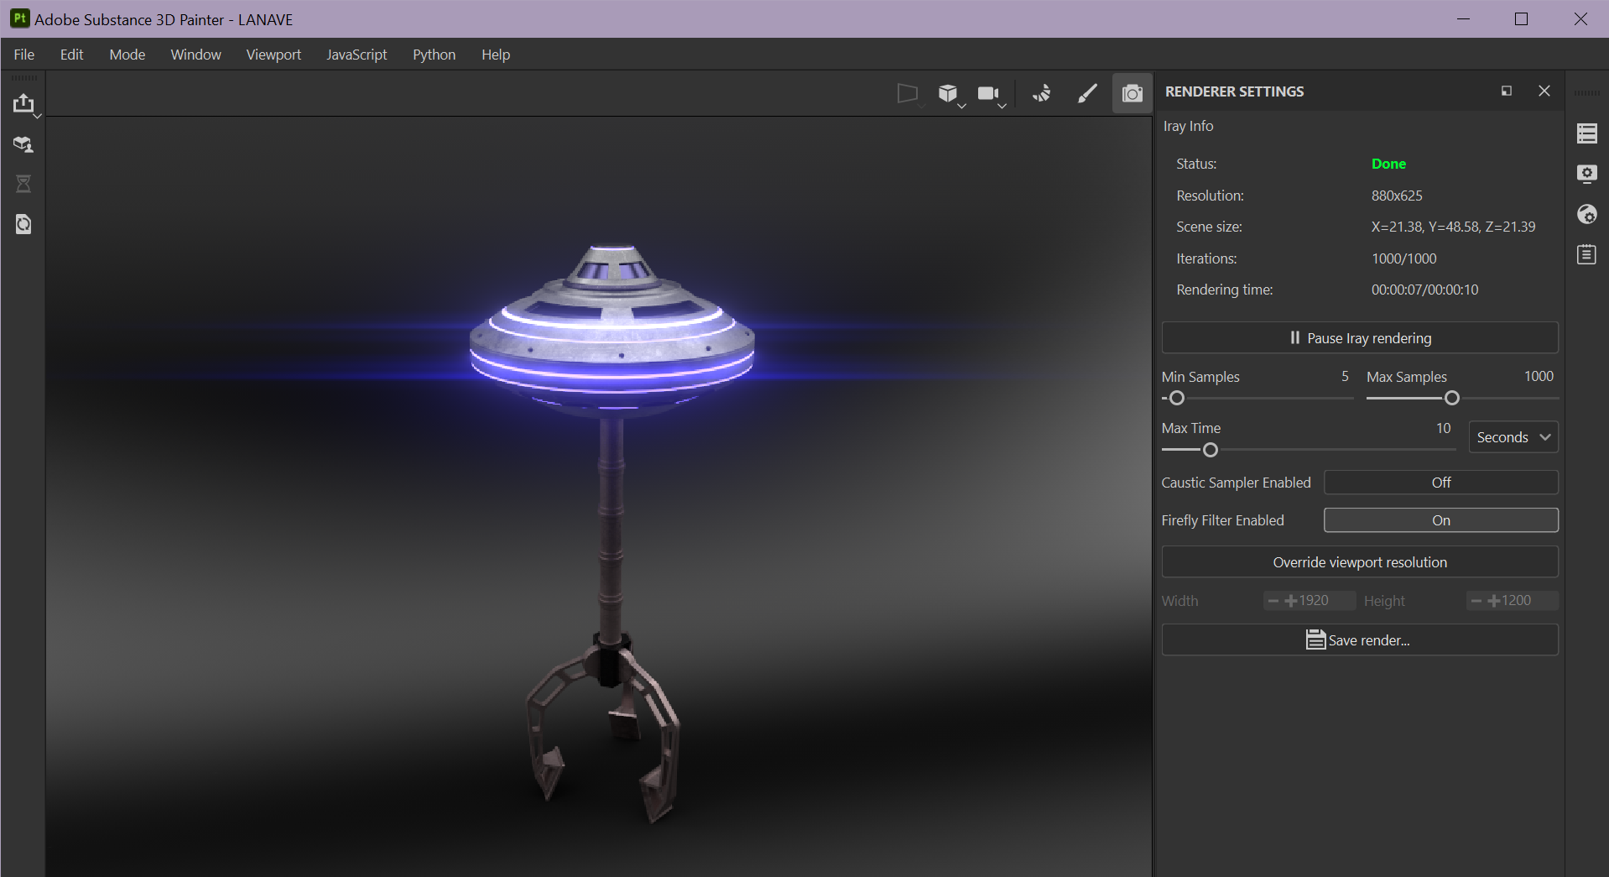Image resolution: width=1609 pixels, height=877 pixels.
Task: Click the perspective plane view icon
Action: 907,93
